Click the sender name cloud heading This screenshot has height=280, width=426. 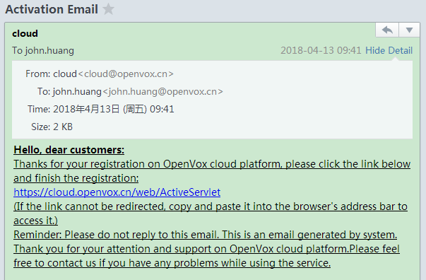25,33
